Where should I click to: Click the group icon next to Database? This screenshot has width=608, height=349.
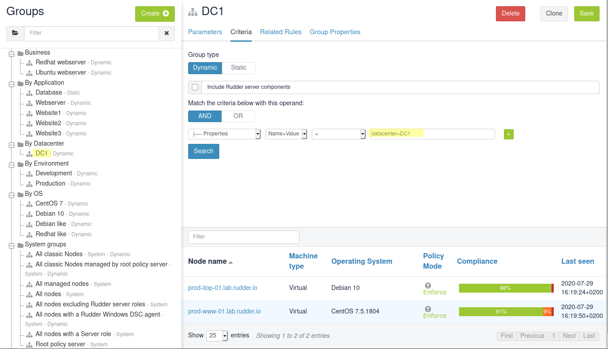[29, 93]
